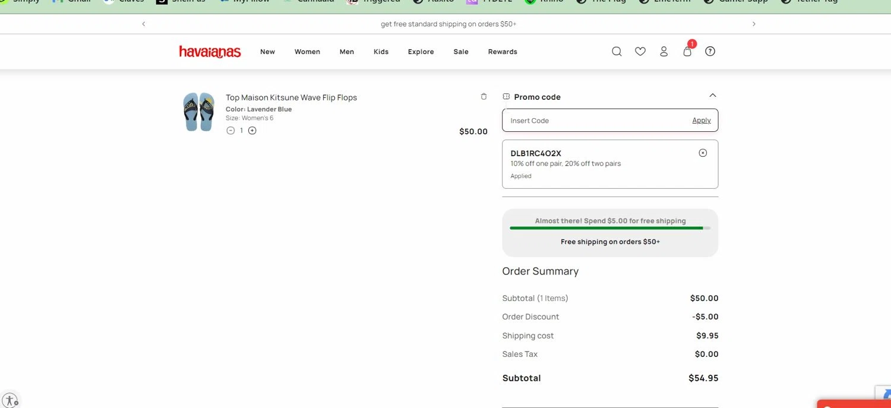This screenshot has height=408, width=891.
Task: Click the 'Subtotal (1 Items)' label
Action: (x=535, y=298)
